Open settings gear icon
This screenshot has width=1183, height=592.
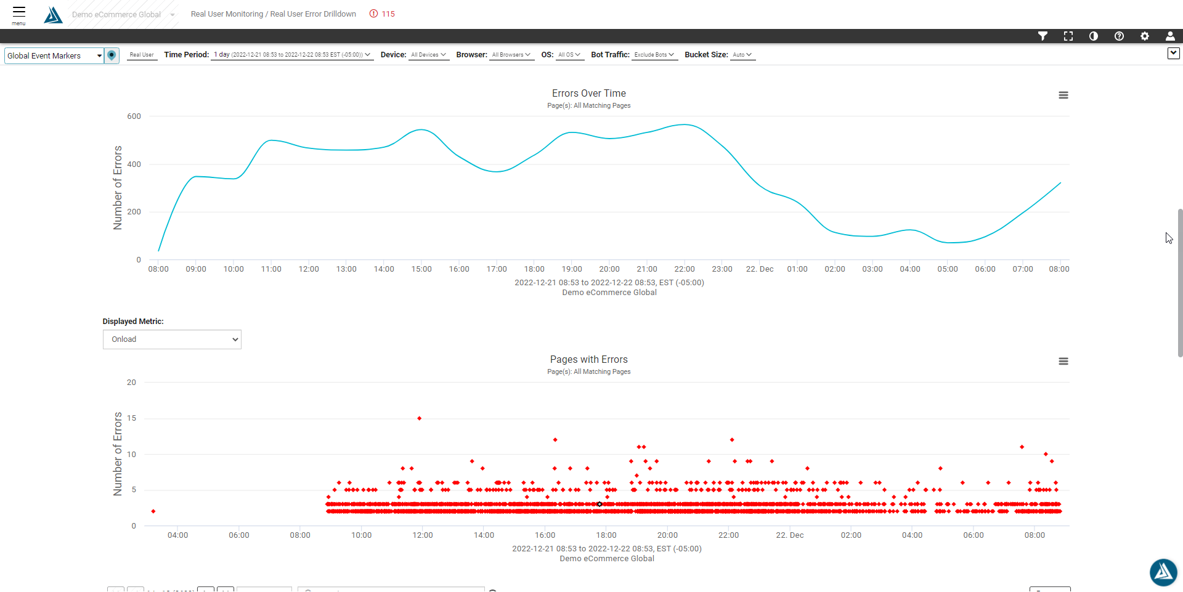1145,36
